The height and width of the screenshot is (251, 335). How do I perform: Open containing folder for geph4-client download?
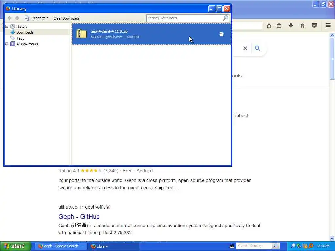click(221, 34)
